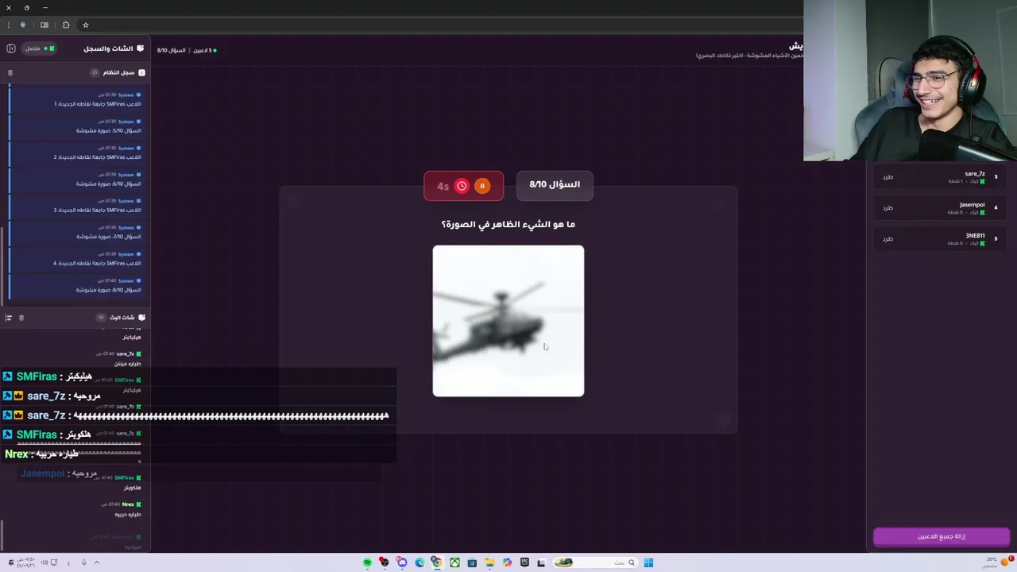Click the question text ما هو الشيء الظاهر في الصورة؟
1017x572 pixels.
(508, 225)
